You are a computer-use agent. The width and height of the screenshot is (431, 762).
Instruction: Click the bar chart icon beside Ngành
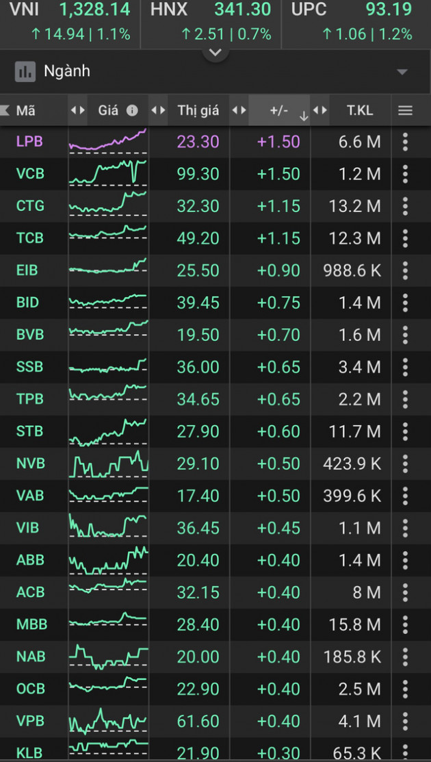pyautogui.click(x=25, y=72)
